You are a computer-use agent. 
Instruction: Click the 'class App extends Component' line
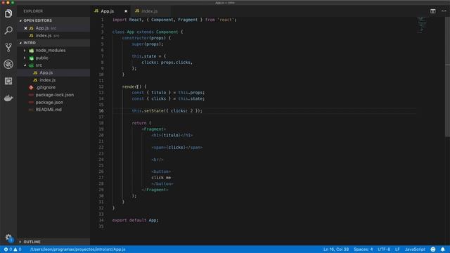[x=148, y=32]
